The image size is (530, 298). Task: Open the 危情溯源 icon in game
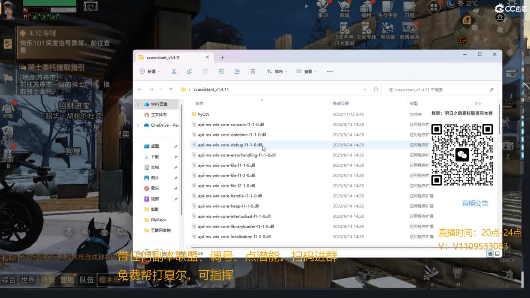pyautogui.click(x=410, y=31)
